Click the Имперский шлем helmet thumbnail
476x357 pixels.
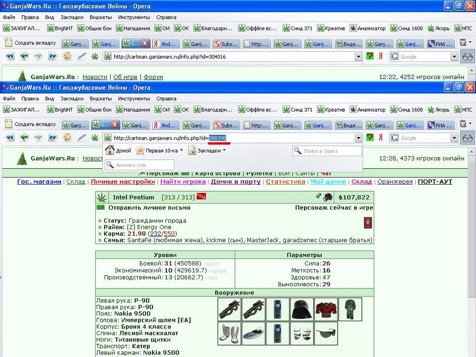[x=302, y=309]
